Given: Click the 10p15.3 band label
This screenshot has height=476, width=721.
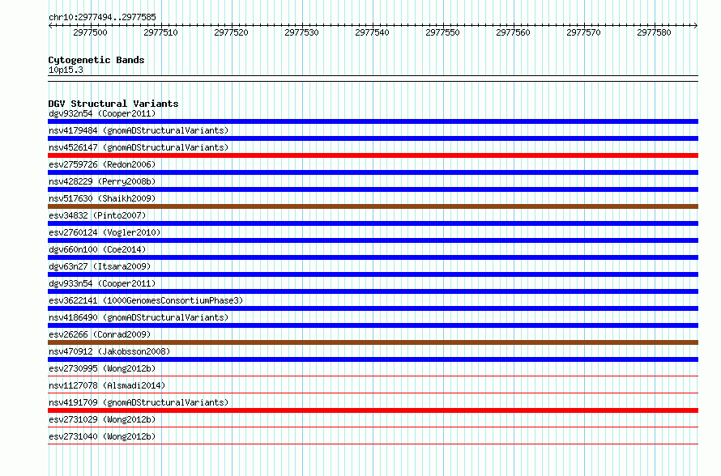Looking at the screenshot, I should pyautogui.click(x=66, y=70).
